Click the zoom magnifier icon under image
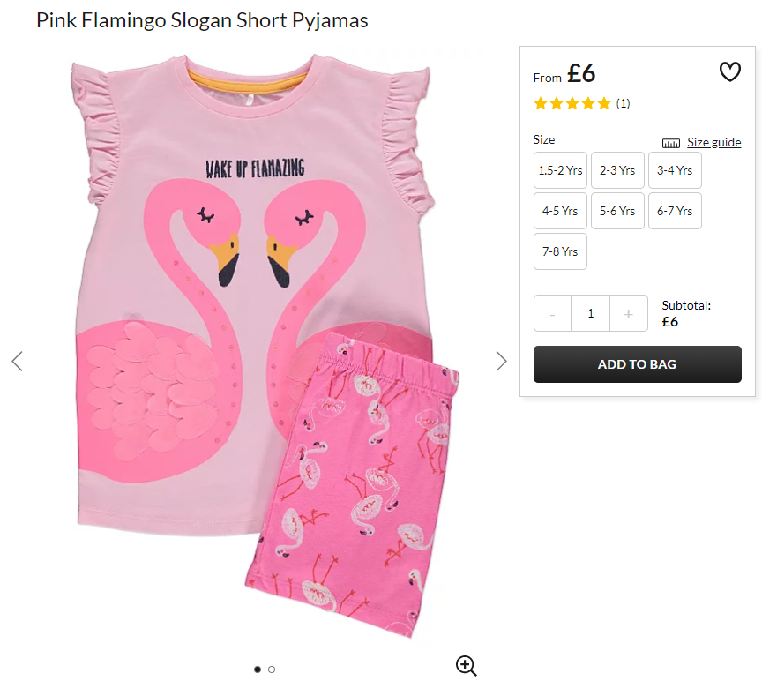777x696 pixels. (x=467, y=666)
